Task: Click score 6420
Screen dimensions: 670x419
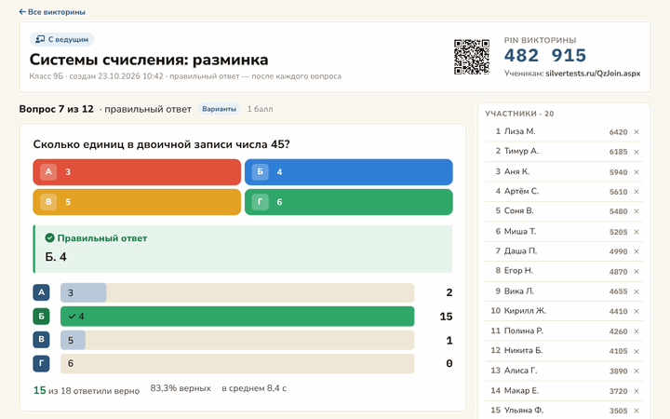Action: click(618, 132)
